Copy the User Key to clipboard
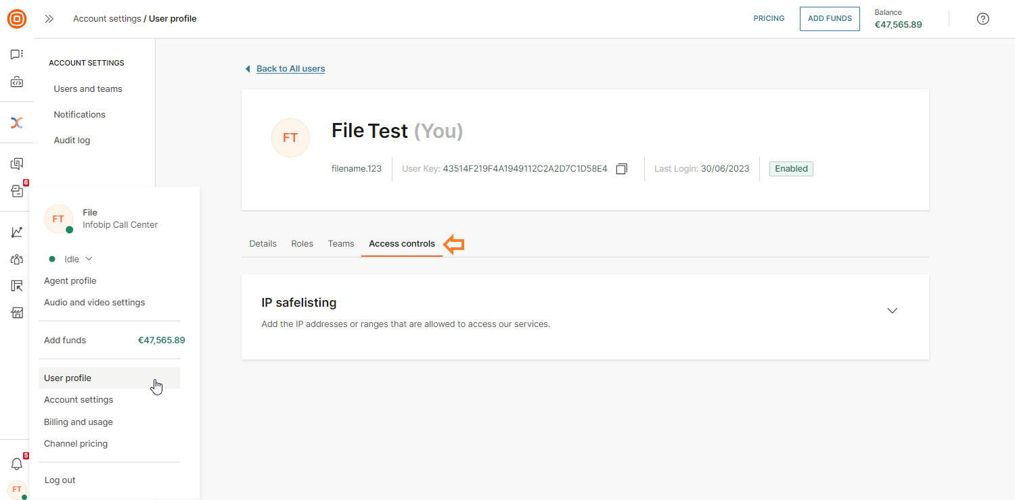This screenshot has height=500, width=1015. (621, 169)
